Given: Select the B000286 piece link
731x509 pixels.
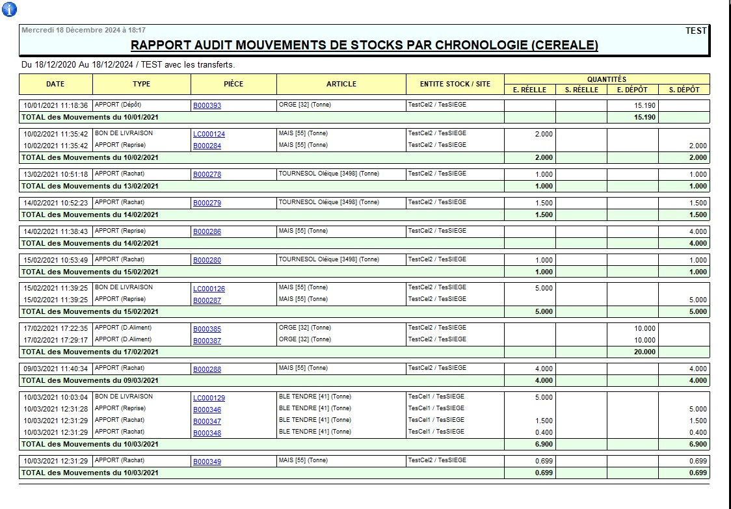Looking at the screenshot, I should 207,231.
